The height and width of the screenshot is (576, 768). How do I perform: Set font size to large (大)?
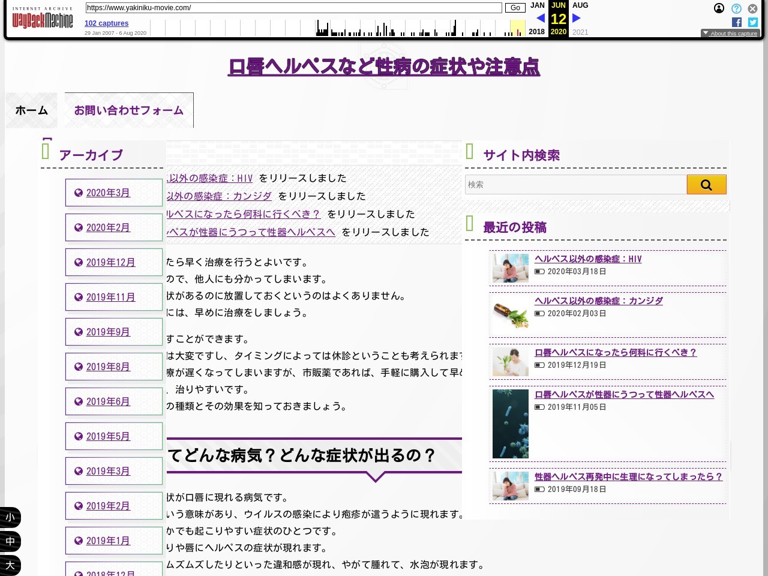[10, 565]
